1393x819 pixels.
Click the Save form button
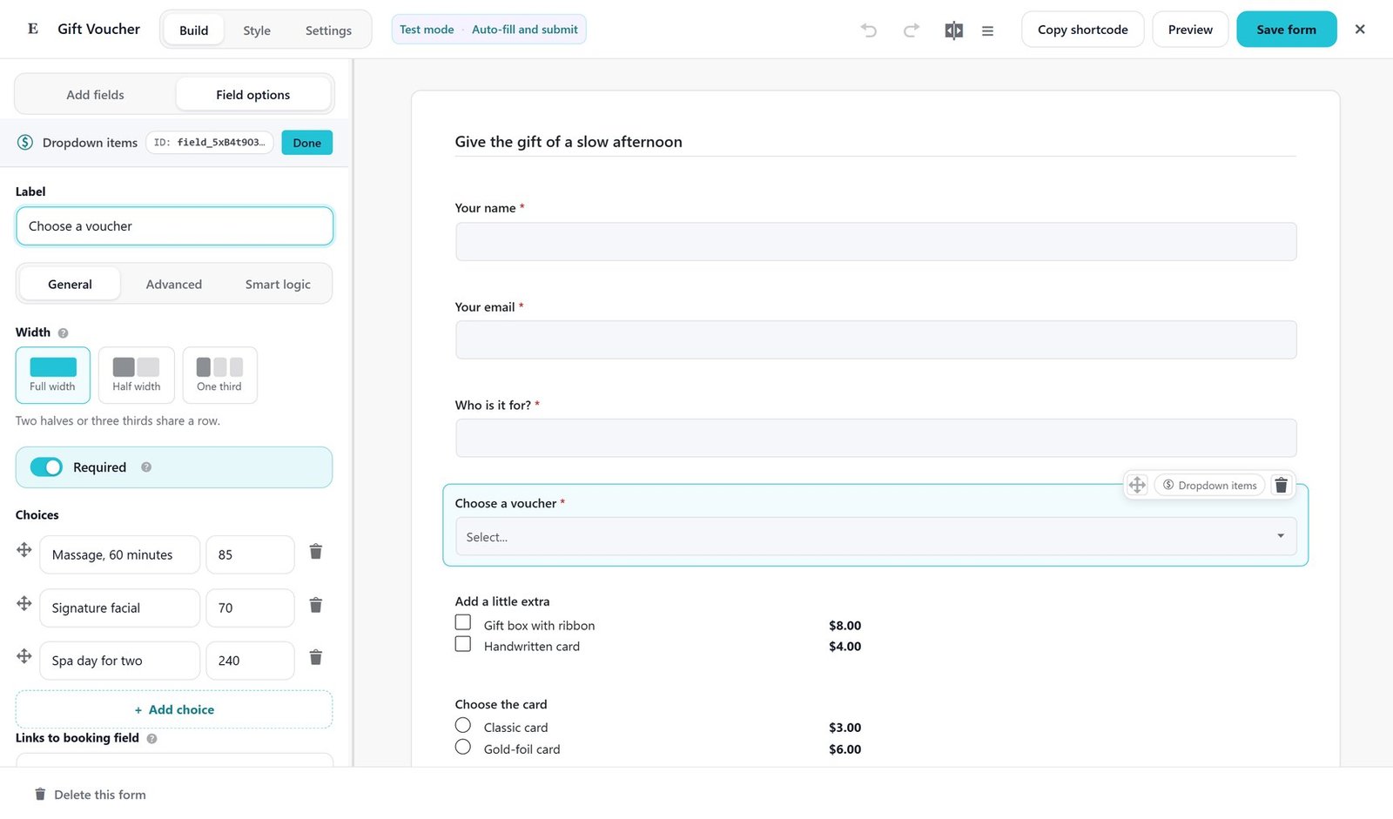pyautogui.click(x=1287, y=30)
